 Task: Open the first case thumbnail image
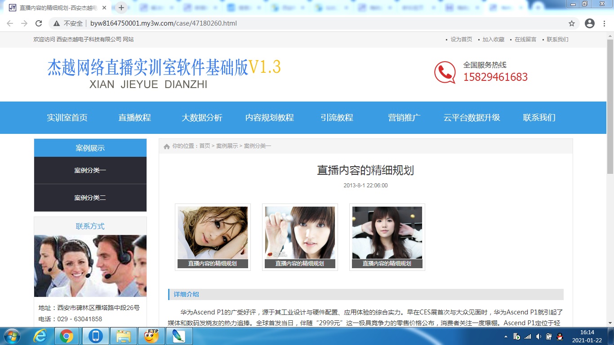tap(213, 233)
